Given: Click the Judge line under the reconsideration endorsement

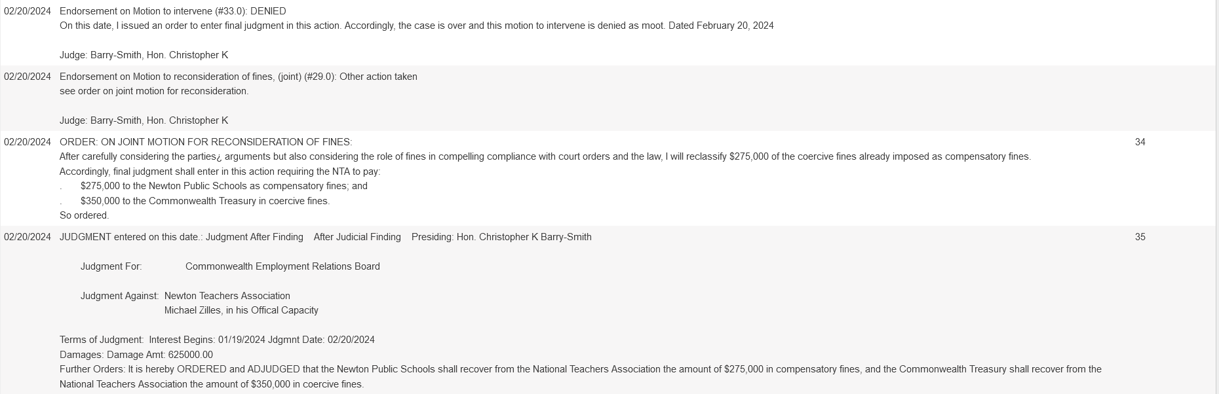Looking at the screenshot, I should click(x=144, y=120).
